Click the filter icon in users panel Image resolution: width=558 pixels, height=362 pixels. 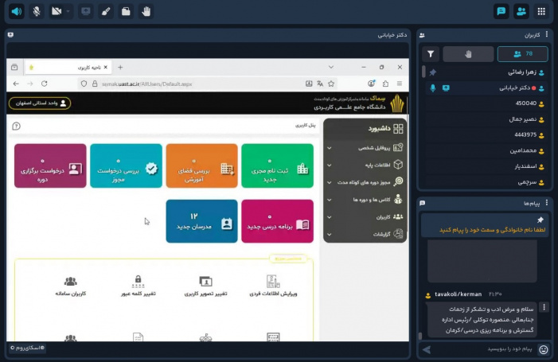click(431, 54)
